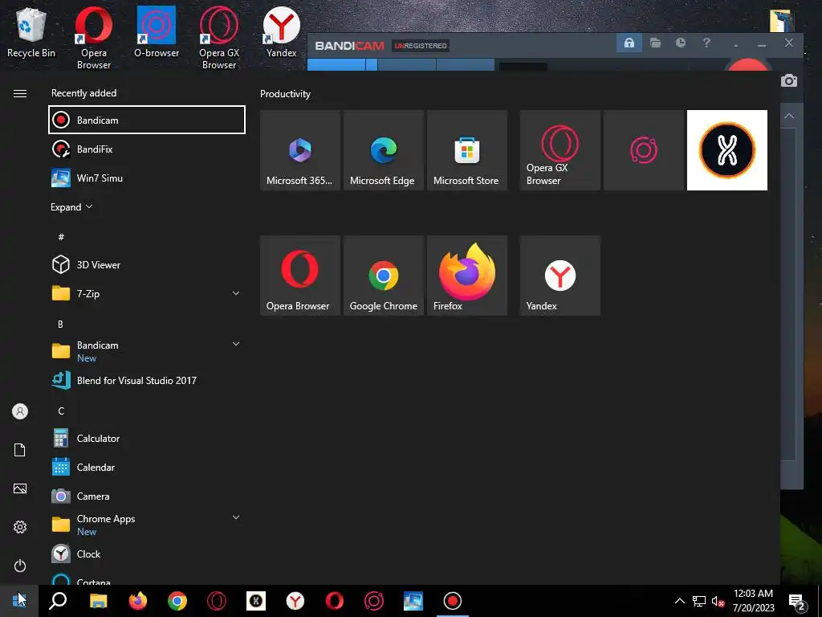Image resolution: width=822 pixels, height=617 pixels.
Task: Open the Yandex tile
Action: (560, 276)
